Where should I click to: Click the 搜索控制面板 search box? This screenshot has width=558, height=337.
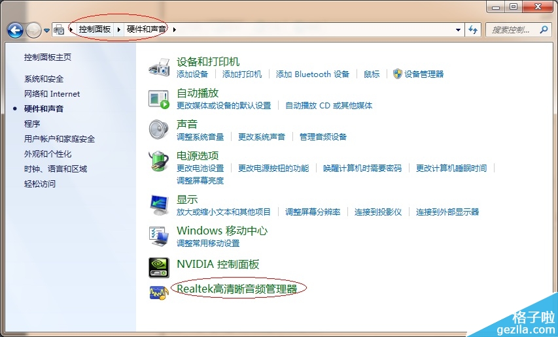click(514, 29)
